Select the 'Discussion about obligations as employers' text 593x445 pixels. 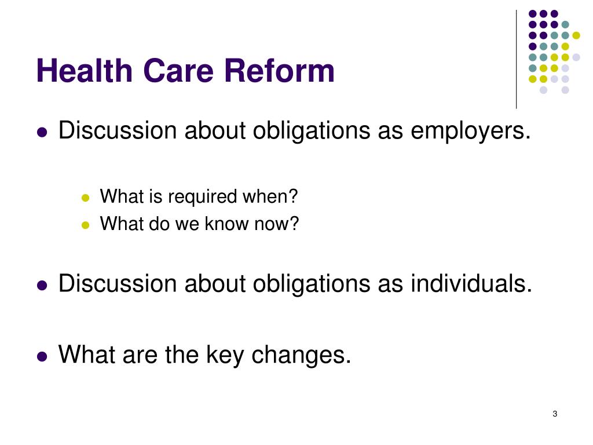295,131
